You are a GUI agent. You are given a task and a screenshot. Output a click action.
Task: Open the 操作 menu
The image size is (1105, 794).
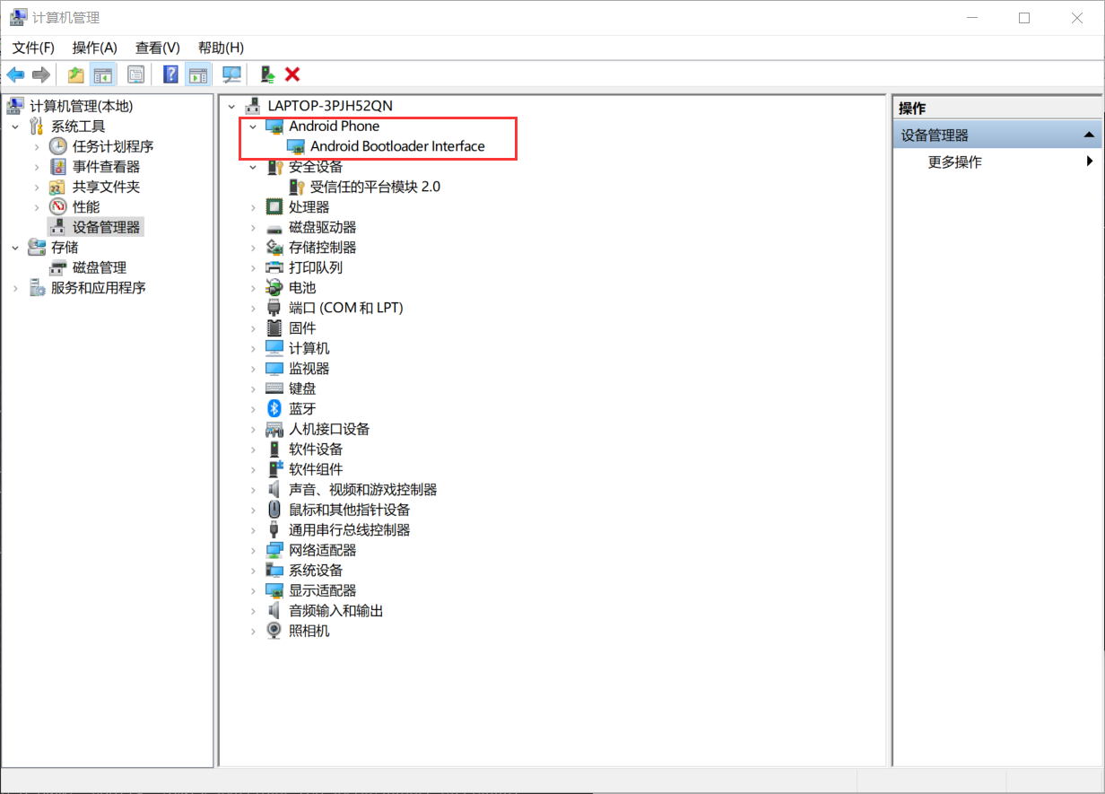[94, 48]
